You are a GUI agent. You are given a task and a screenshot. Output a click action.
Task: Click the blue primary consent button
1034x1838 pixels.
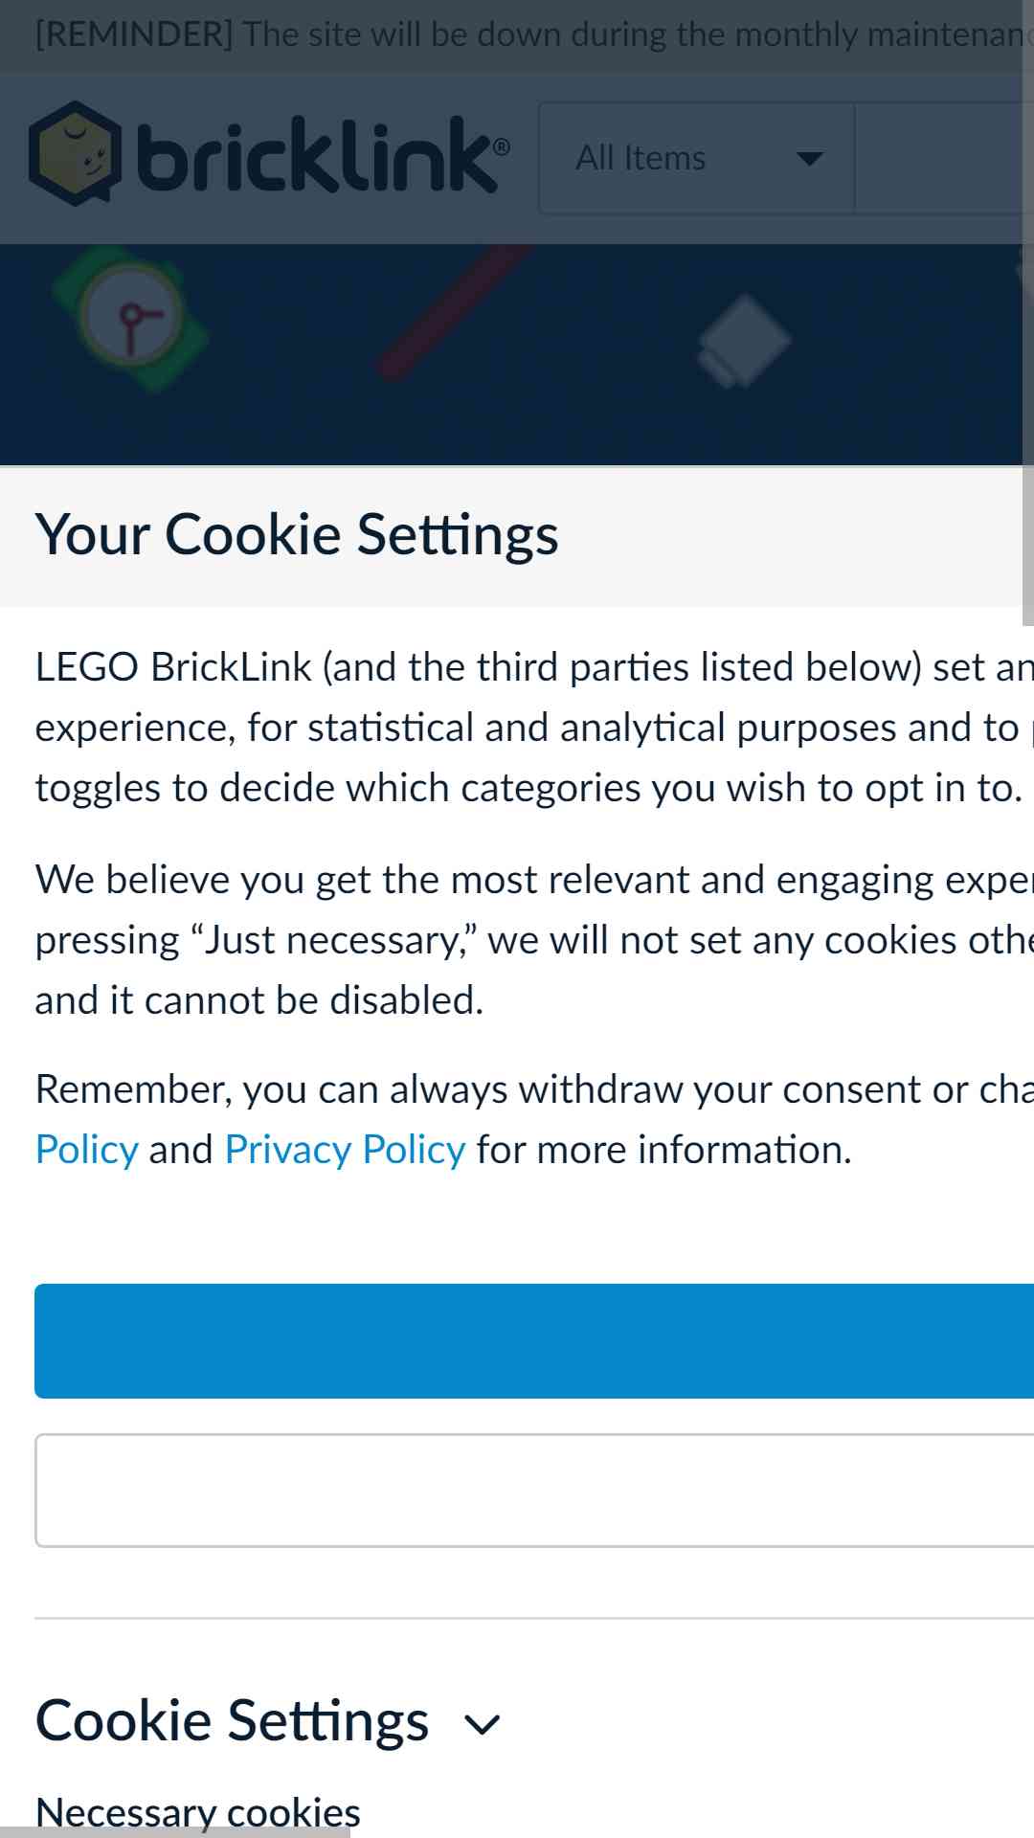point(534,1340)
